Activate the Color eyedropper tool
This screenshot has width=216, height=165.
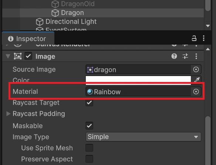point(197,80)
